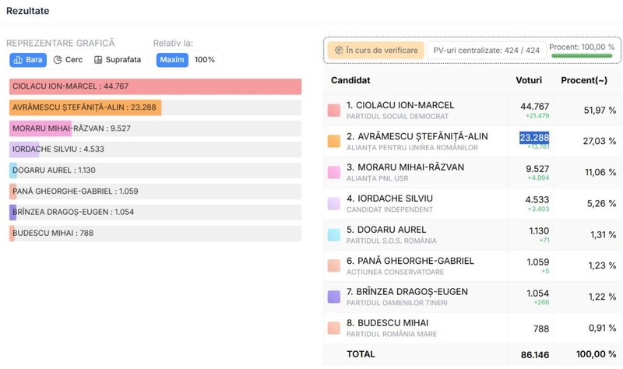The image size is (623, 369).
Task: Click the PANĂ GHEORGHE-GABRIEL chart bar
Action: tap(12, 192)
